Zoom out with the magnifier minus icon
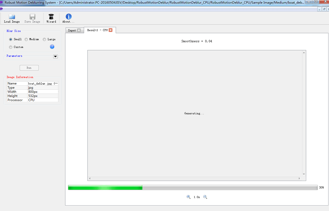 click(x=205, y=197)
